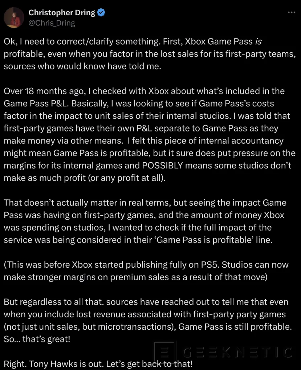Select the phrase 'Xbox Game Pass' in the opening sentence
Viewport: 301px width, 370px height.
click(219, 41)
